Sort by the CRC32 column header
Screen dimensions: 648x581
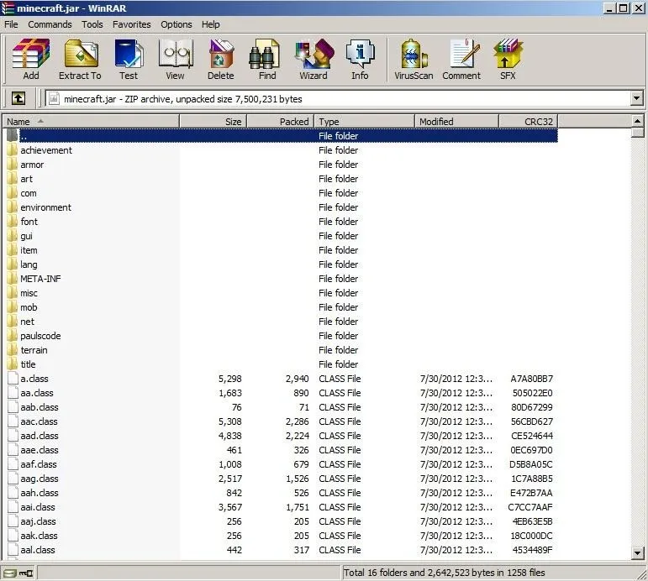tap(529, 122)
